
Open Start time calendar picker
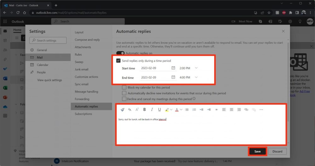[173, 68]
